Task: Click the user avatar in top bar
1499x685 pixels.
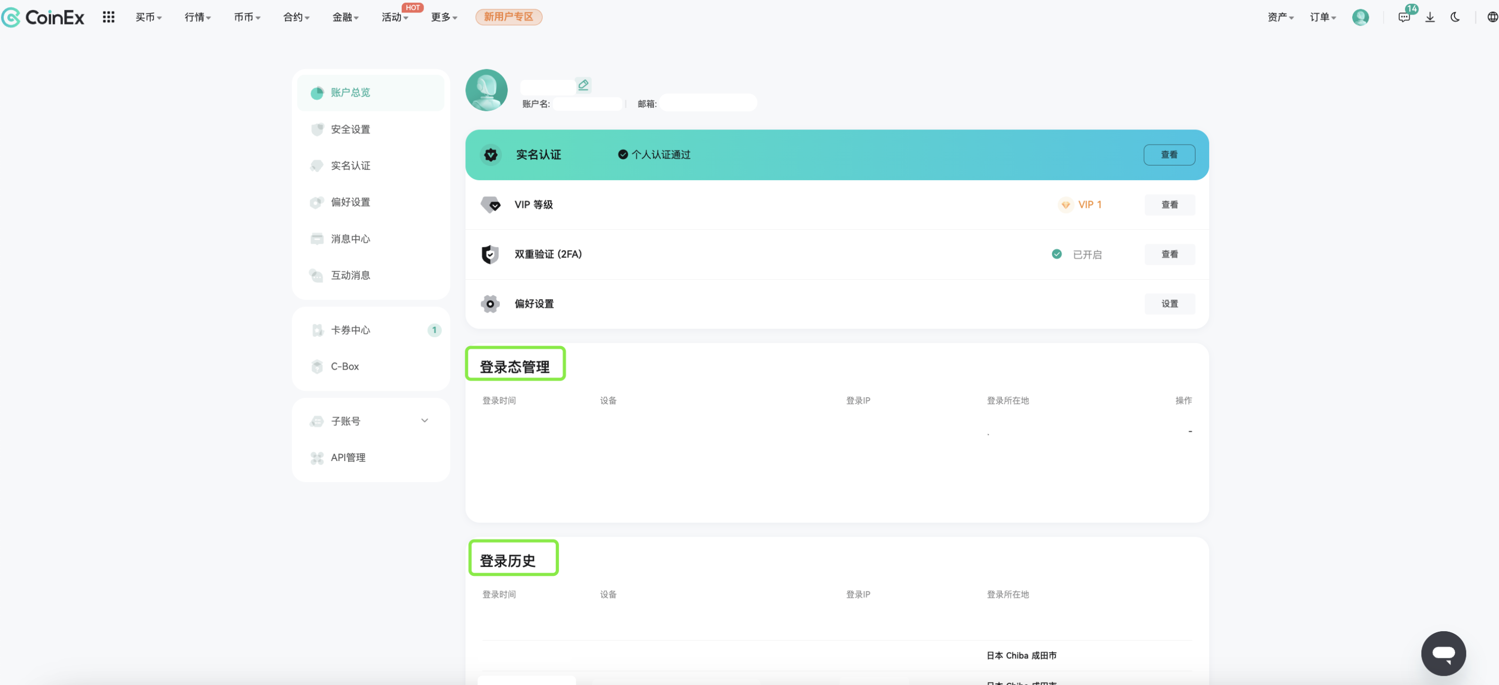Action: (x=1360, y=17)
